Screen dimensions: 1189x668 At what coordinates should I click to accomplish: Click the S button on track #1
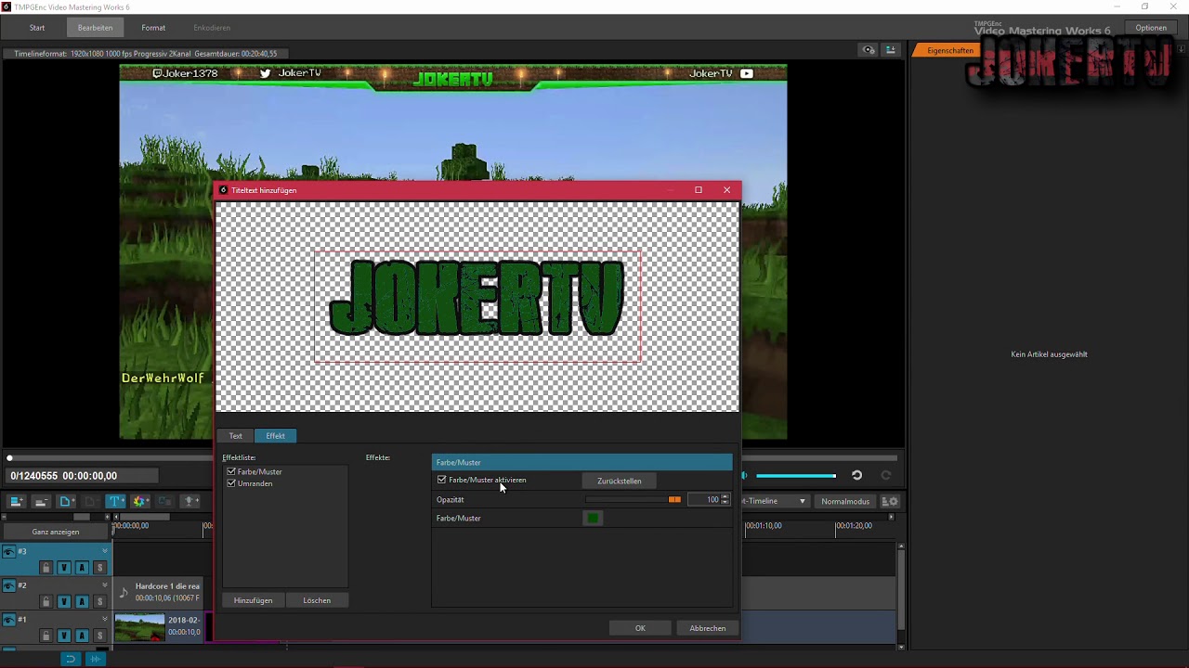click(99, 636)
